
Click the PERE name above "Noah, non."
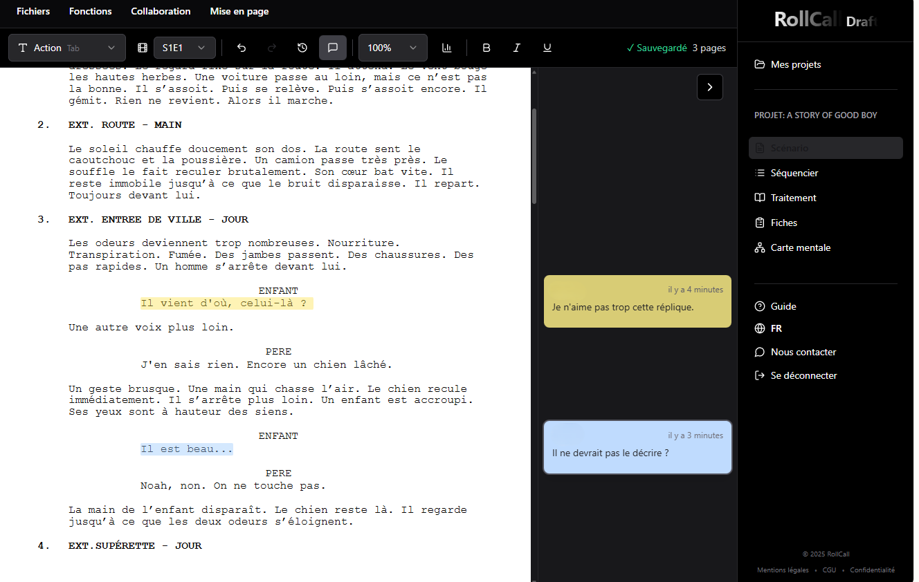(279, 473)
